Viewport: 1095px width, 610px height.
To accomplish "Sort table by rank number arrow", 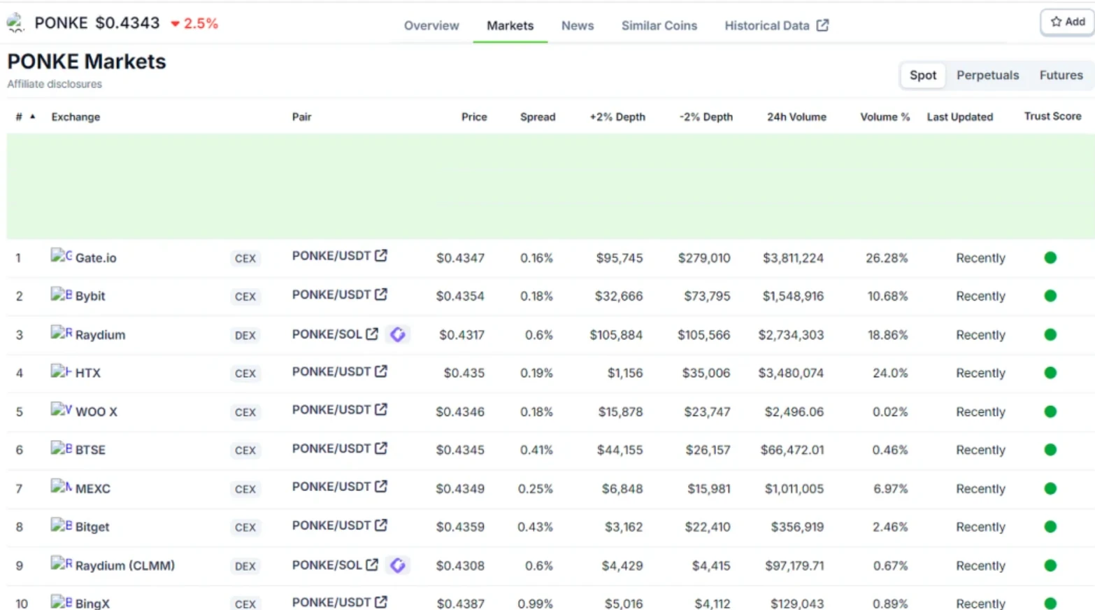I will click(32, 117).
